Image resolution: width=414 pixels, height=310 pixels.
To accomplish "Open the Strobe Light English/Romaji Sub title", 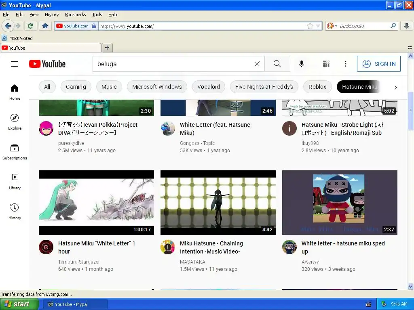I will pos(343,129).
